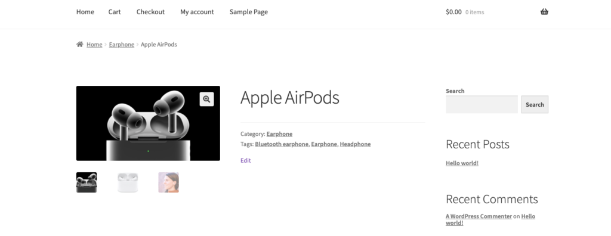The height and width of the screenshot is (236, 611).
Task: Open My account menu item
Action: pos(197,12)
